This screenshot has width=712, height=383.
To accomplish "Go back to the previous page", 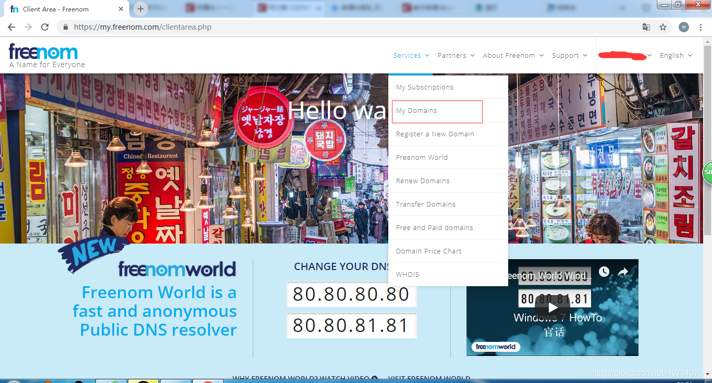I will (x=11, y=27).
